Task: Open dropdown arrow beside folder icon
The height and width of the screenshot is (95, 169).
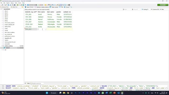Action: [47, 5]
